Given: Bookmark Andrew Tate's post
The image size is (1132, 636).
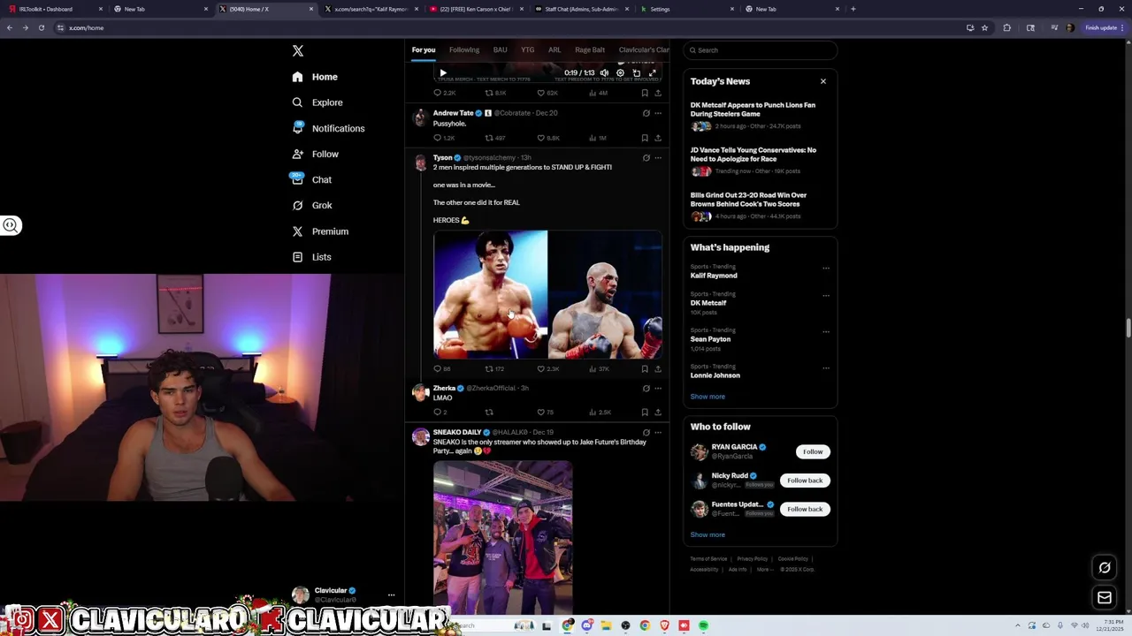Looking at the screenshot, I should [645, 138].
